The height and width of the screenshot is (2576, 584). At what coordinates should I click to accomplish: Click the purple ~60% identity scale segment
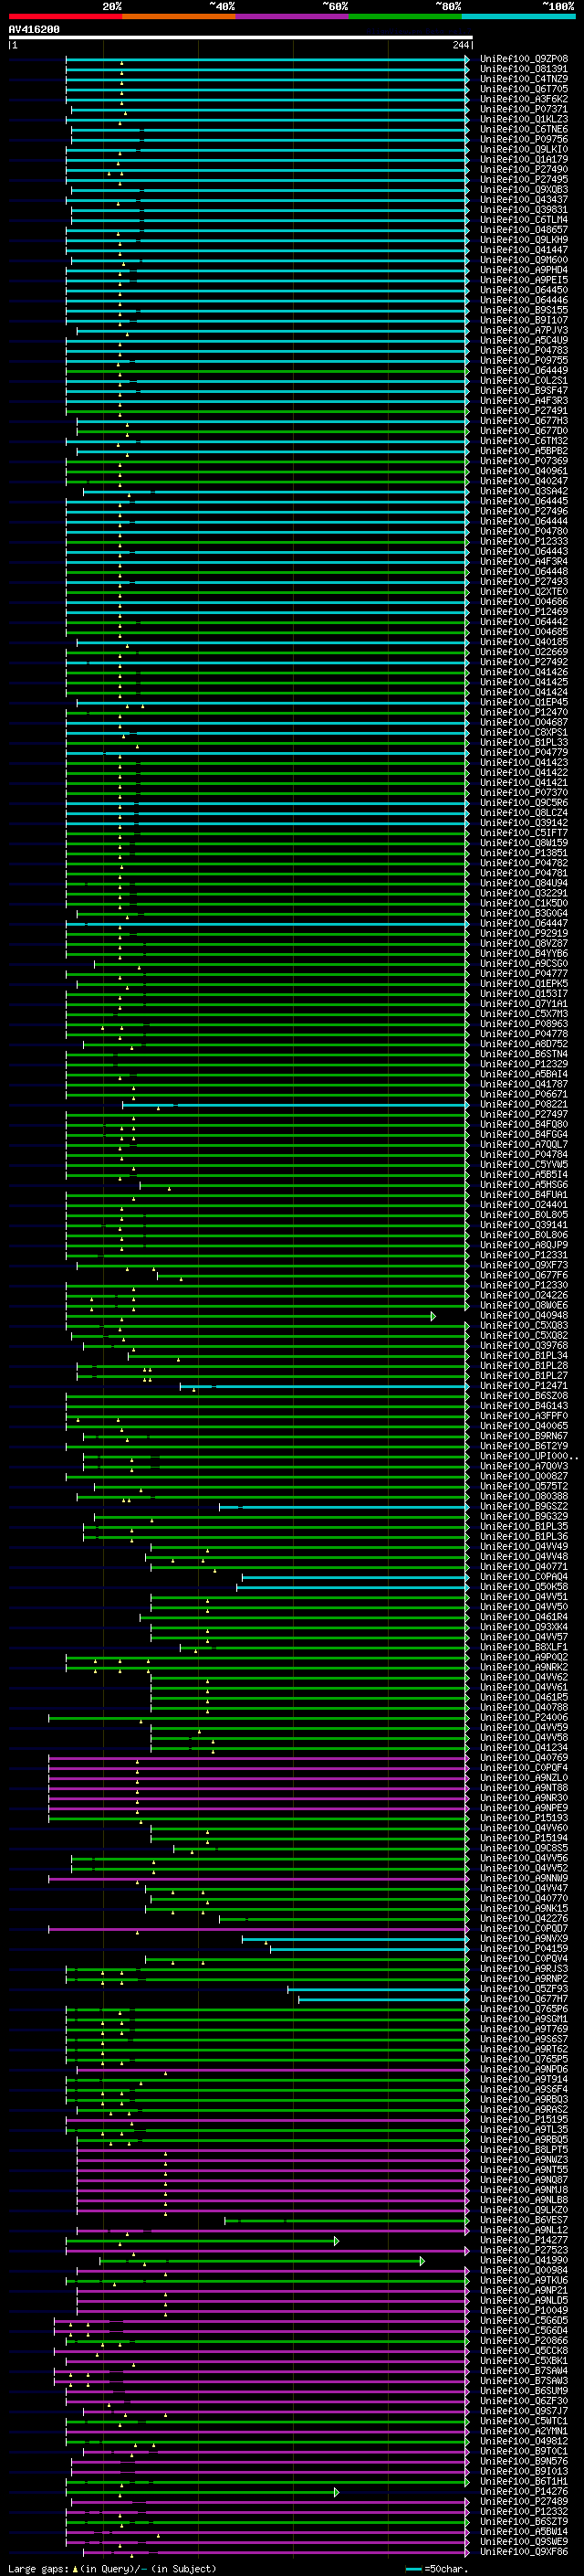tap(293, 16)
